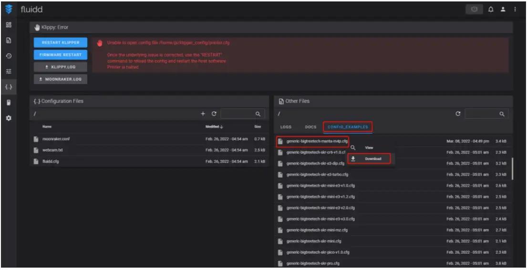Open the three-dot menu in the top bar
The height and width of the screenshot is (270, 527).
515,10
